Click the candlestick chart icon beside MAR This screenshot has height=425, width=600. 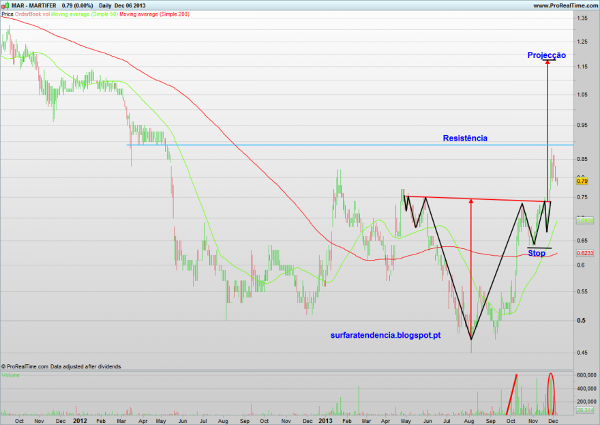coord(5,5)
